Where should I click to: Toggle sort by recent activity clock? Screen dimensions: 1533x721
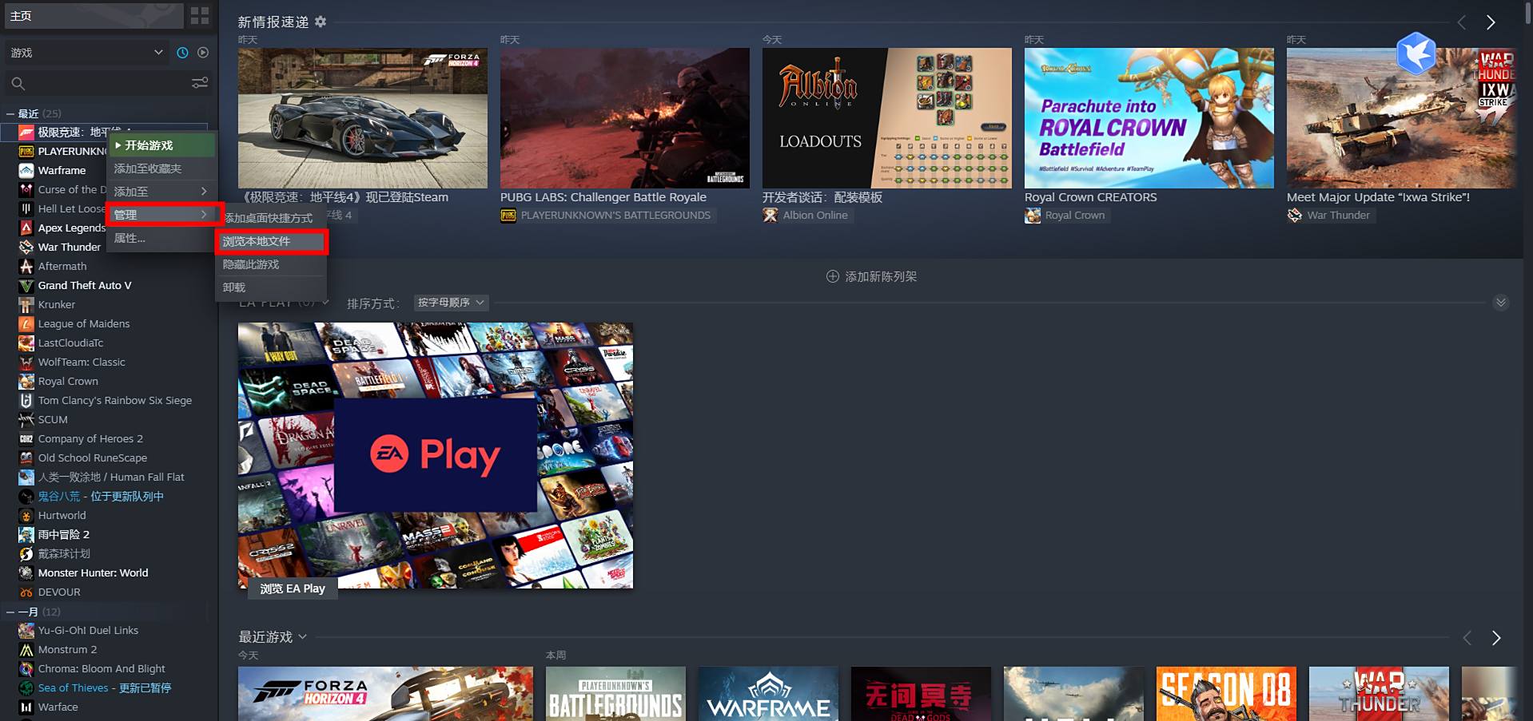click(182, 53)
